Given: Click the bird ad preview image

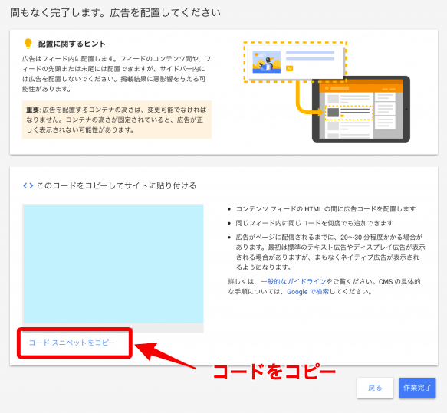Looking at the screenshot, I should point(266,62).
